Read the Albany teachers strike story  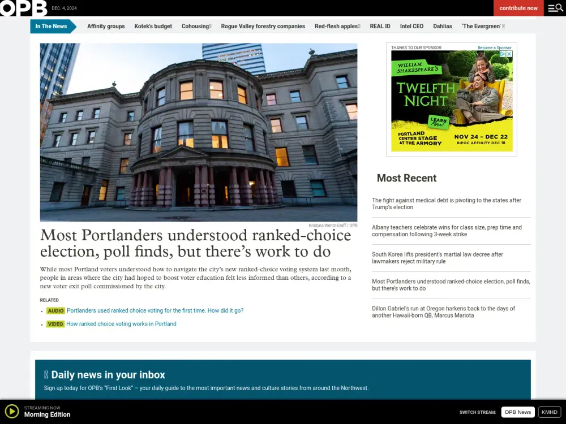coord(447,231)
